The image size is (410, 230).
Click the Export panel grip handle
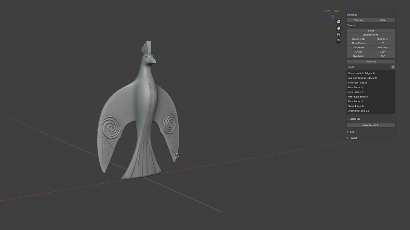click(x=393, y=138)
